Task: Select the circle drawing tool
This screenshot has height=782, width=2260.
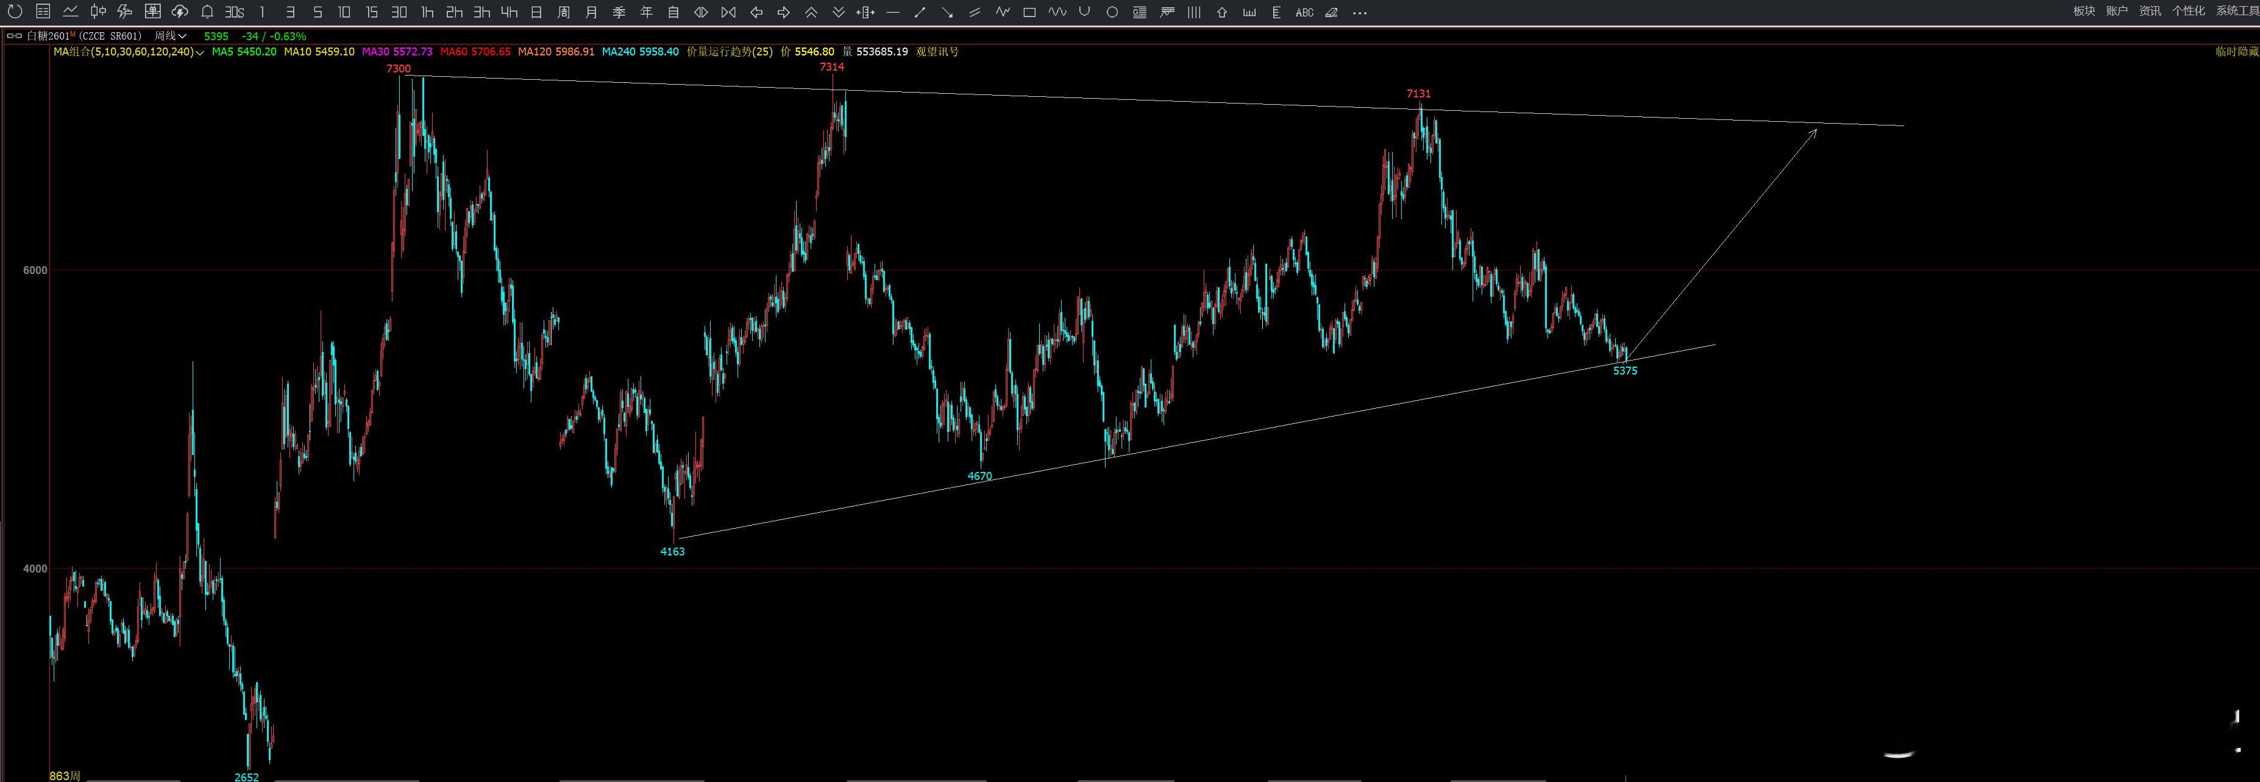Action: 1112,12
